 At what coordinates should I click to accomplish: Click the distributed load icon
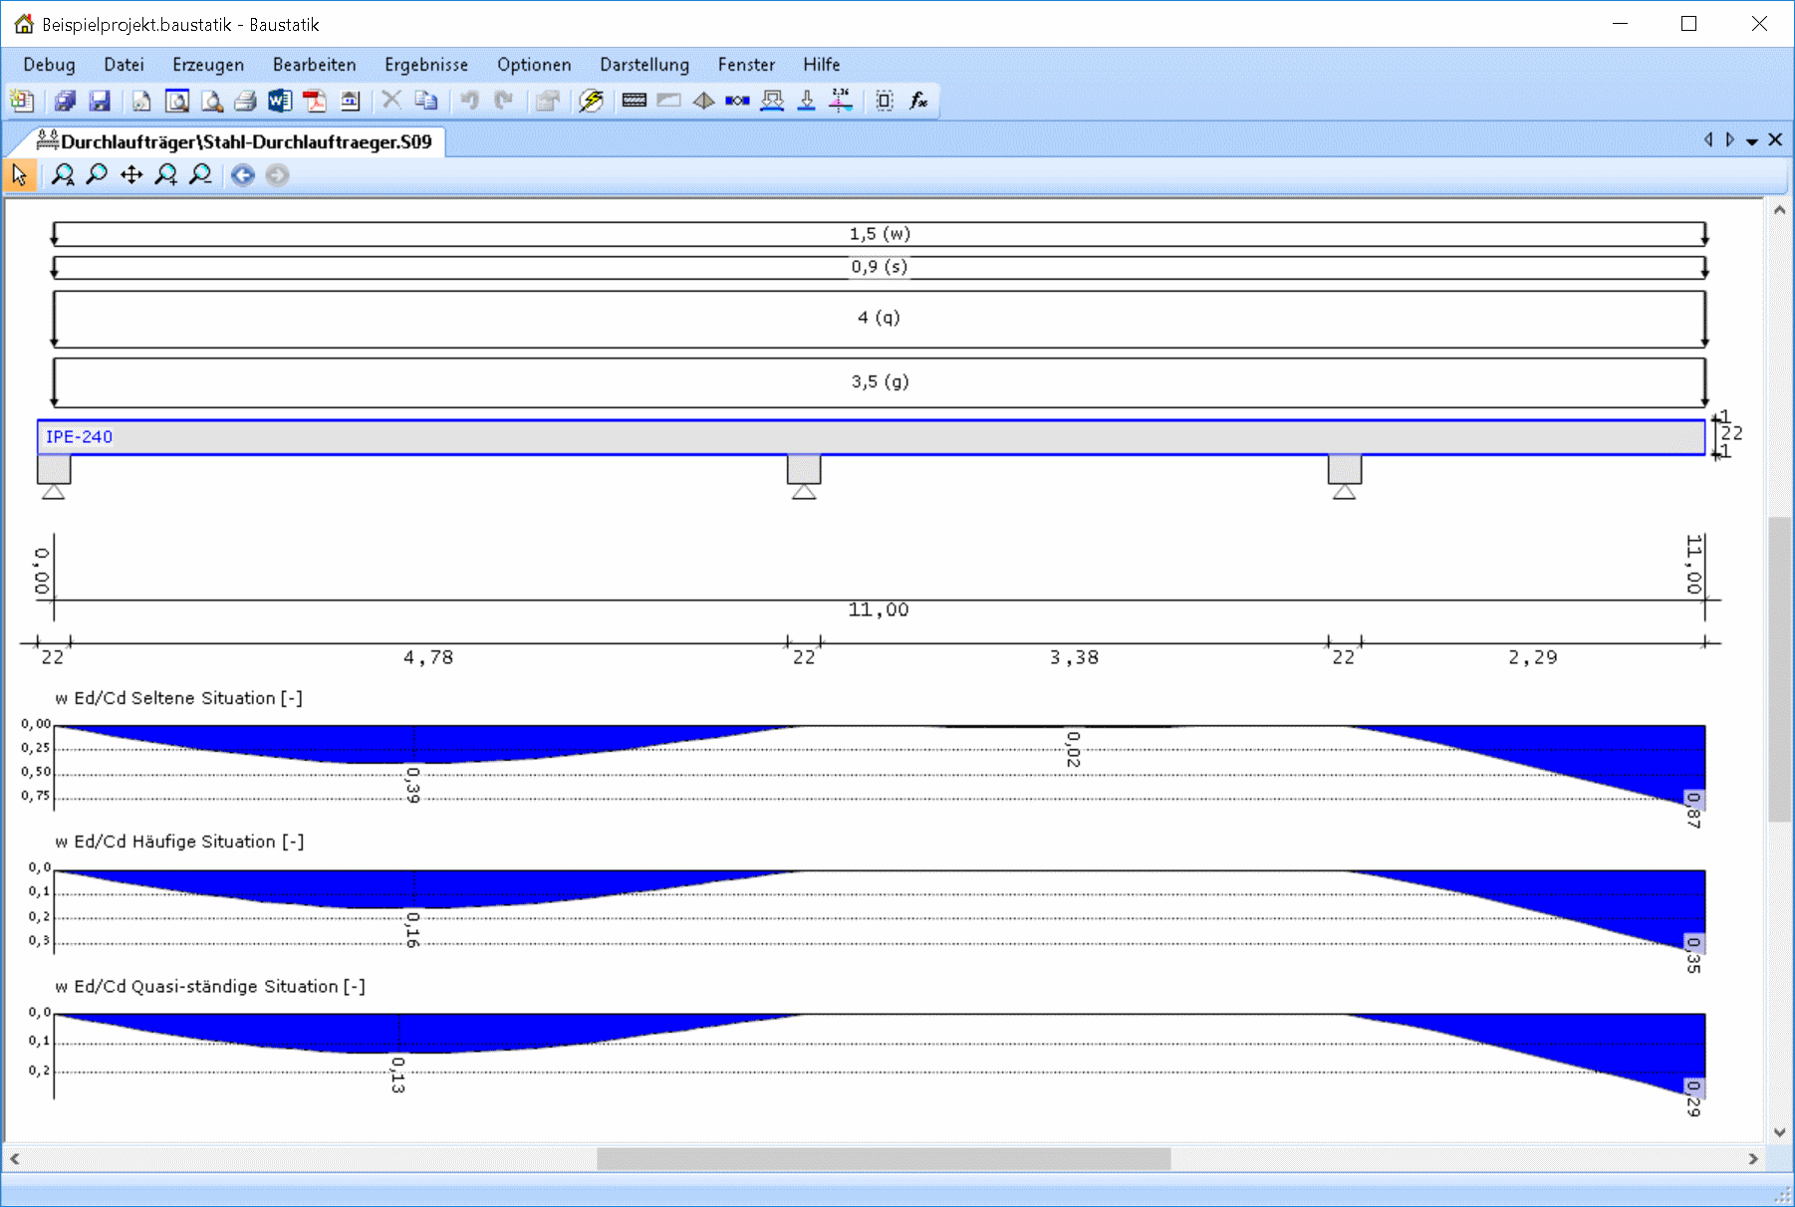(x=772, y=100)
